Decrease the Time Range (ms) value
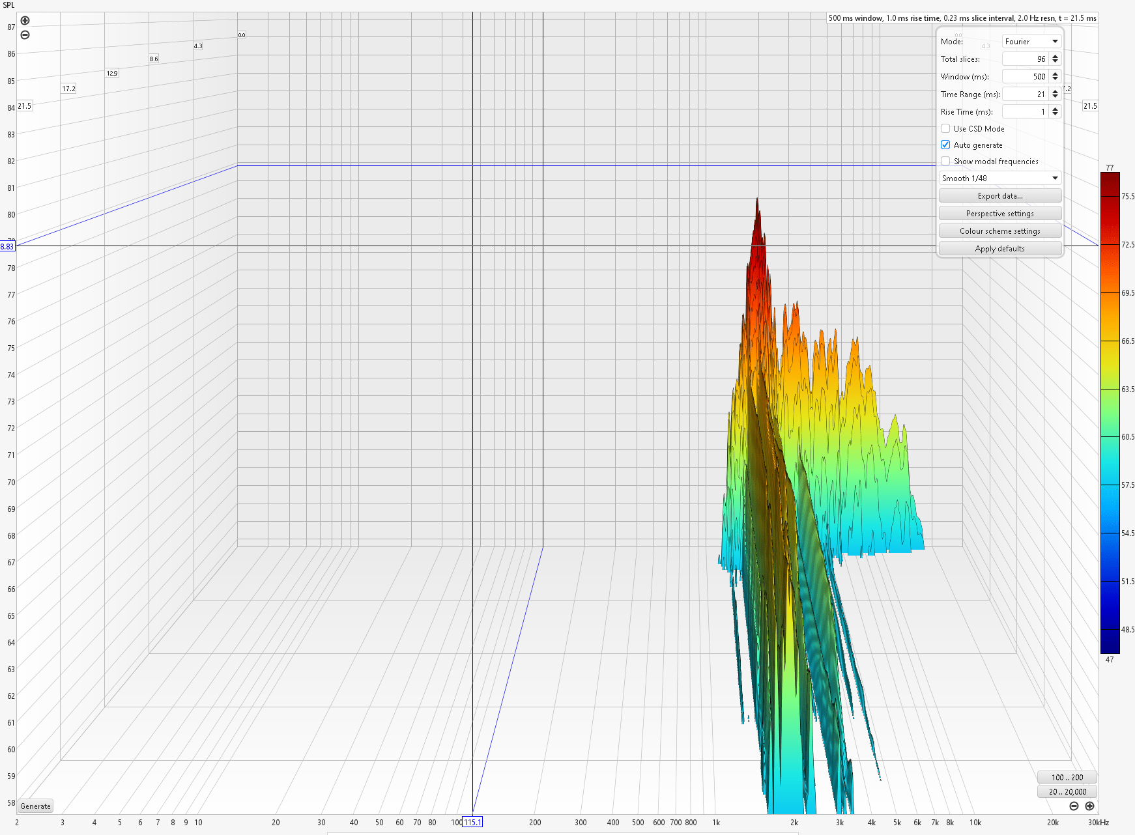 point(1055,97)
